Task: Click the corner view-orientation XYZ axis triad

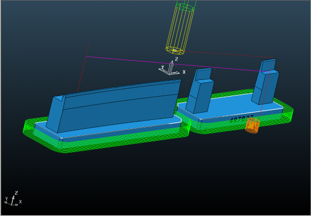Action: [x=13, y=198]
